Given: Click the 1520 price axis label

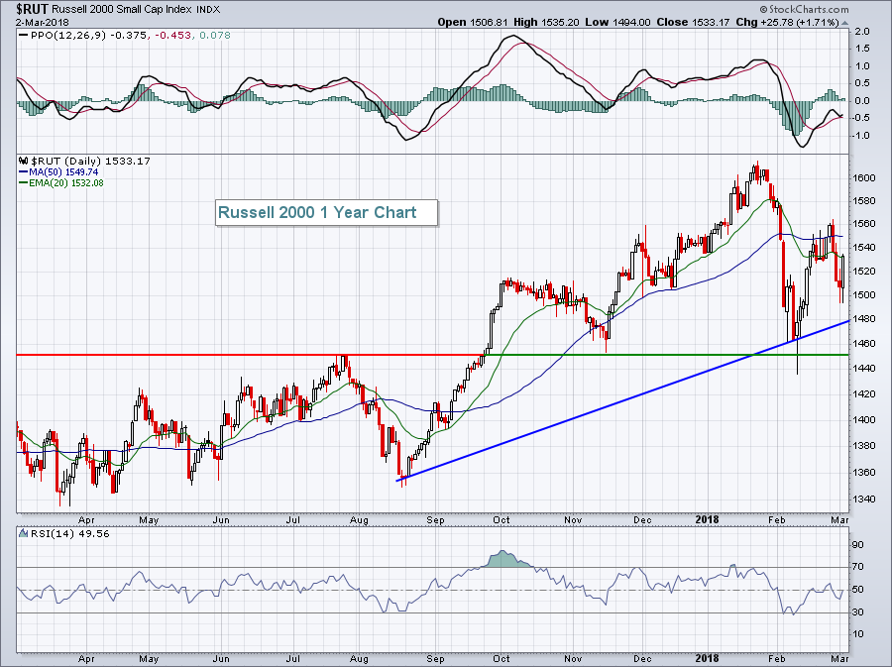Looking at the screenshot, I should point(864,271).
